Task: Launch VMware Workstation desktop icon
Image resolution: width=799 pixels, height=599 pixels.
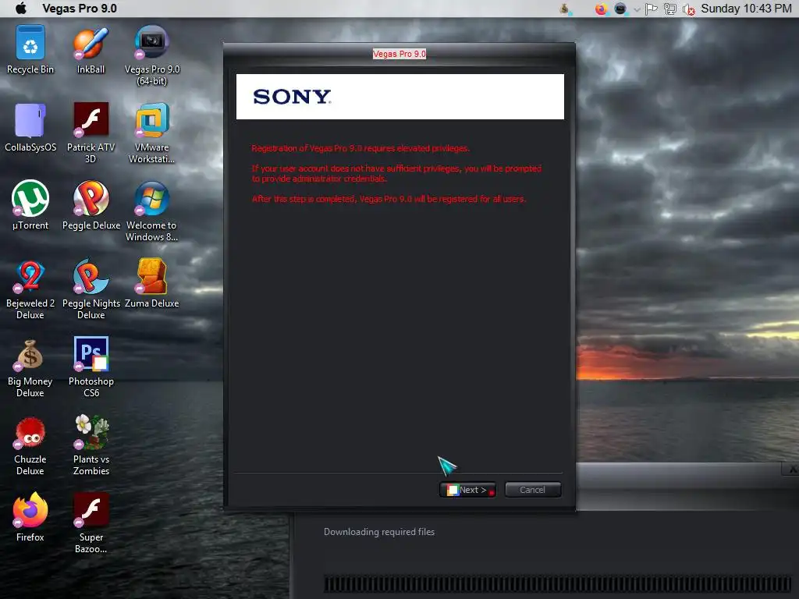Action: click(152, 133)
